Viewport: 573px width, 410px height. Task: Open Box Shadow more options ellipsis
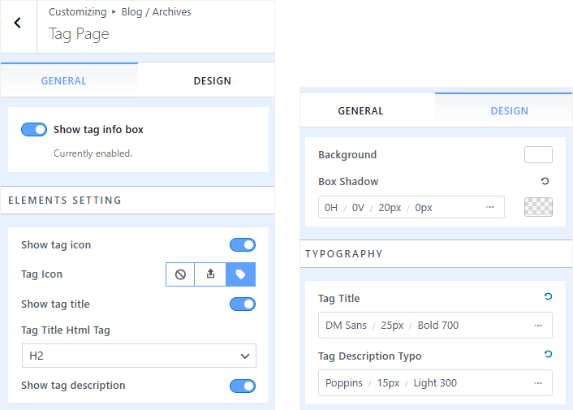tap(490, 207)
